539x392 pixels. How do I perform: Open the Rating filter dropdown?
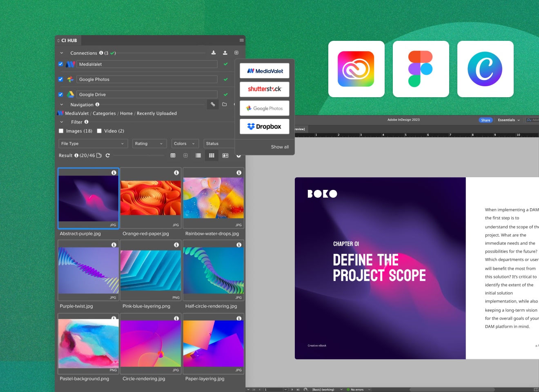[x=149, y=144]
